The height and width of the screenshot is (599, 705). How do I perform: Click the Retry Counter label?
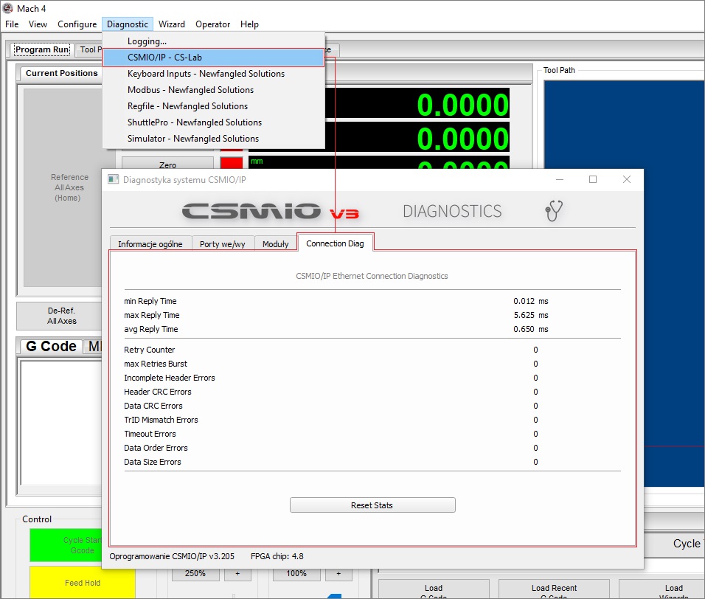149,350
